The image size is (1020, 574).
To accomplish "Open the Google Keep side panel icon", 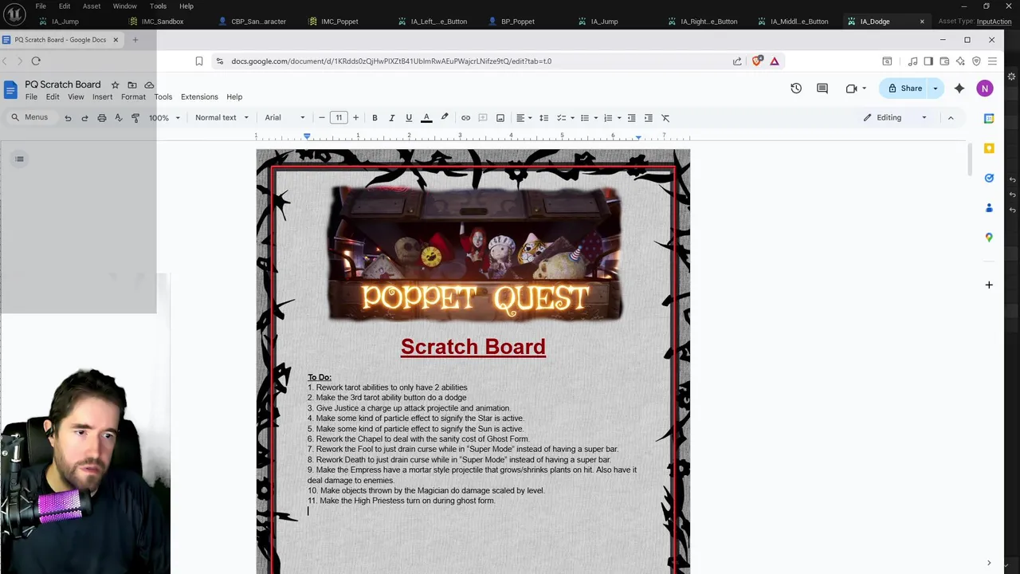I will click(x=989, y=148).
